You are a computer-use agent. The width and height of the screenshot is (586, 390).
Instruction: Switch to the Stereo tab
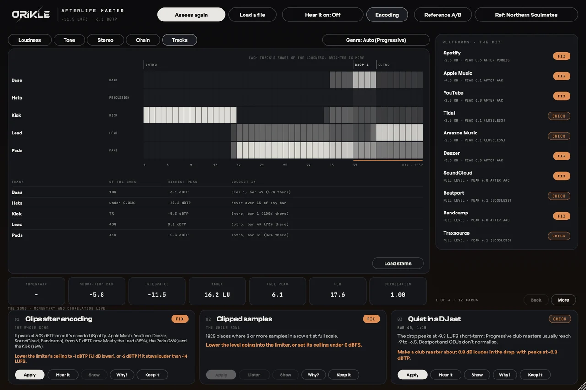point(105,40)
